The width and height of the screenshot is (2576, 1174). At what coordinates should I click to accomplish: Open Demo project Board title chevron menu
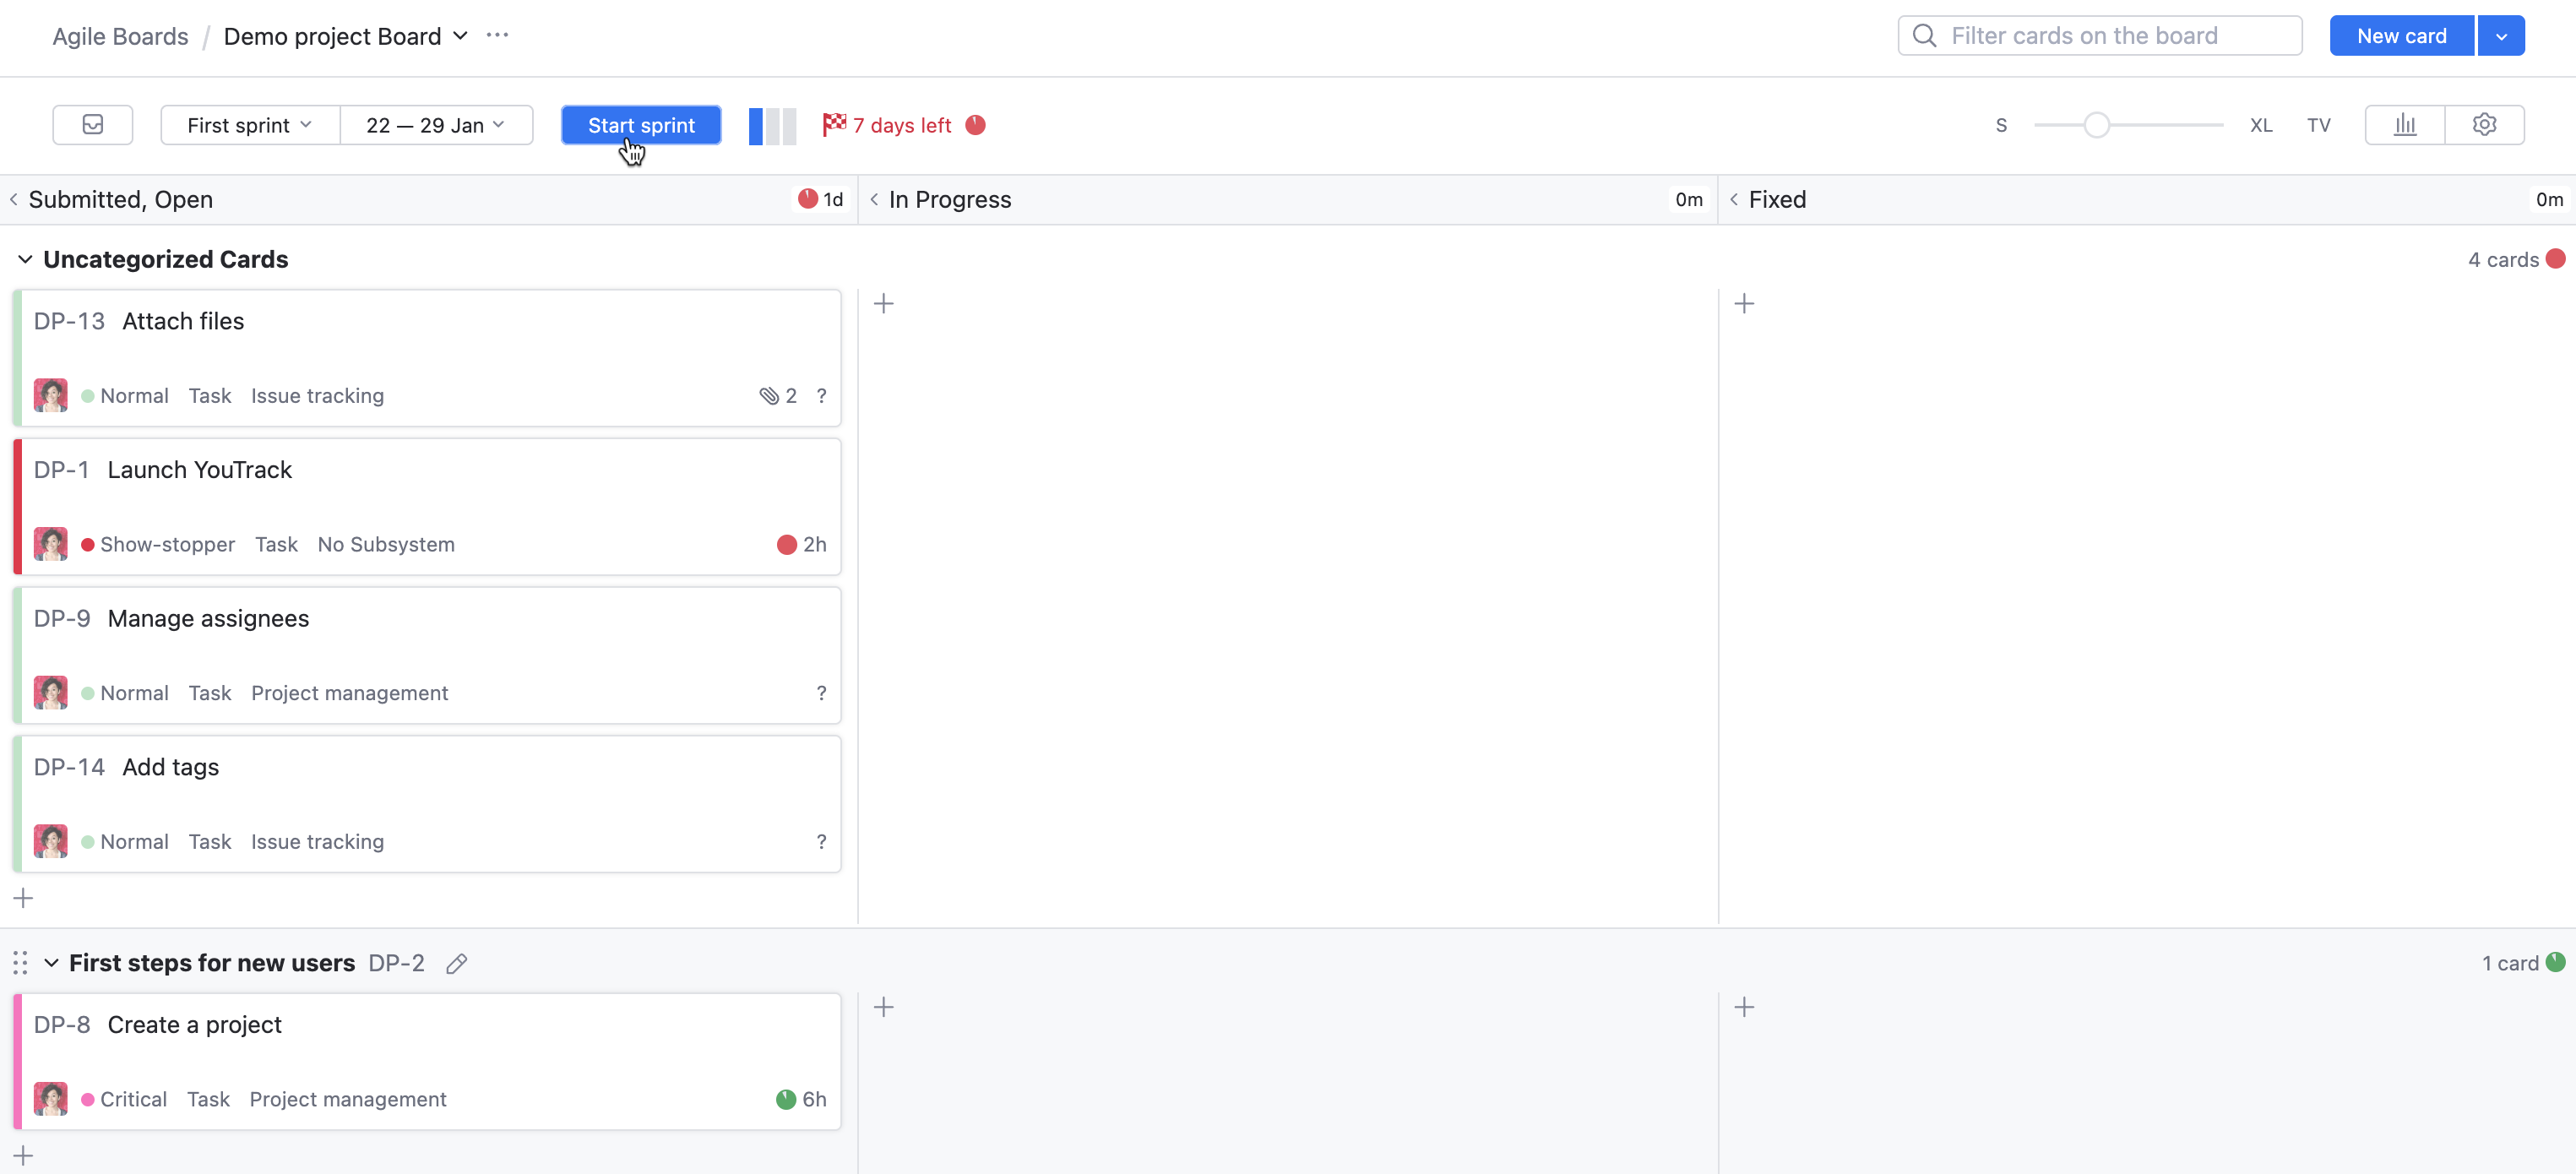tap(459, 35)
